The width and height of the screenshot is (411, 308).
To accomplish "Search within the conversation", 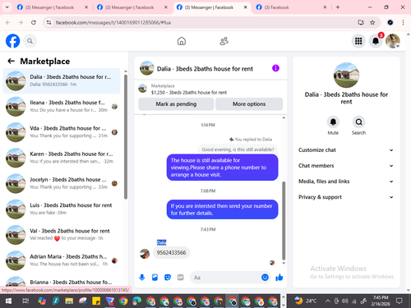I will (358, 122).
